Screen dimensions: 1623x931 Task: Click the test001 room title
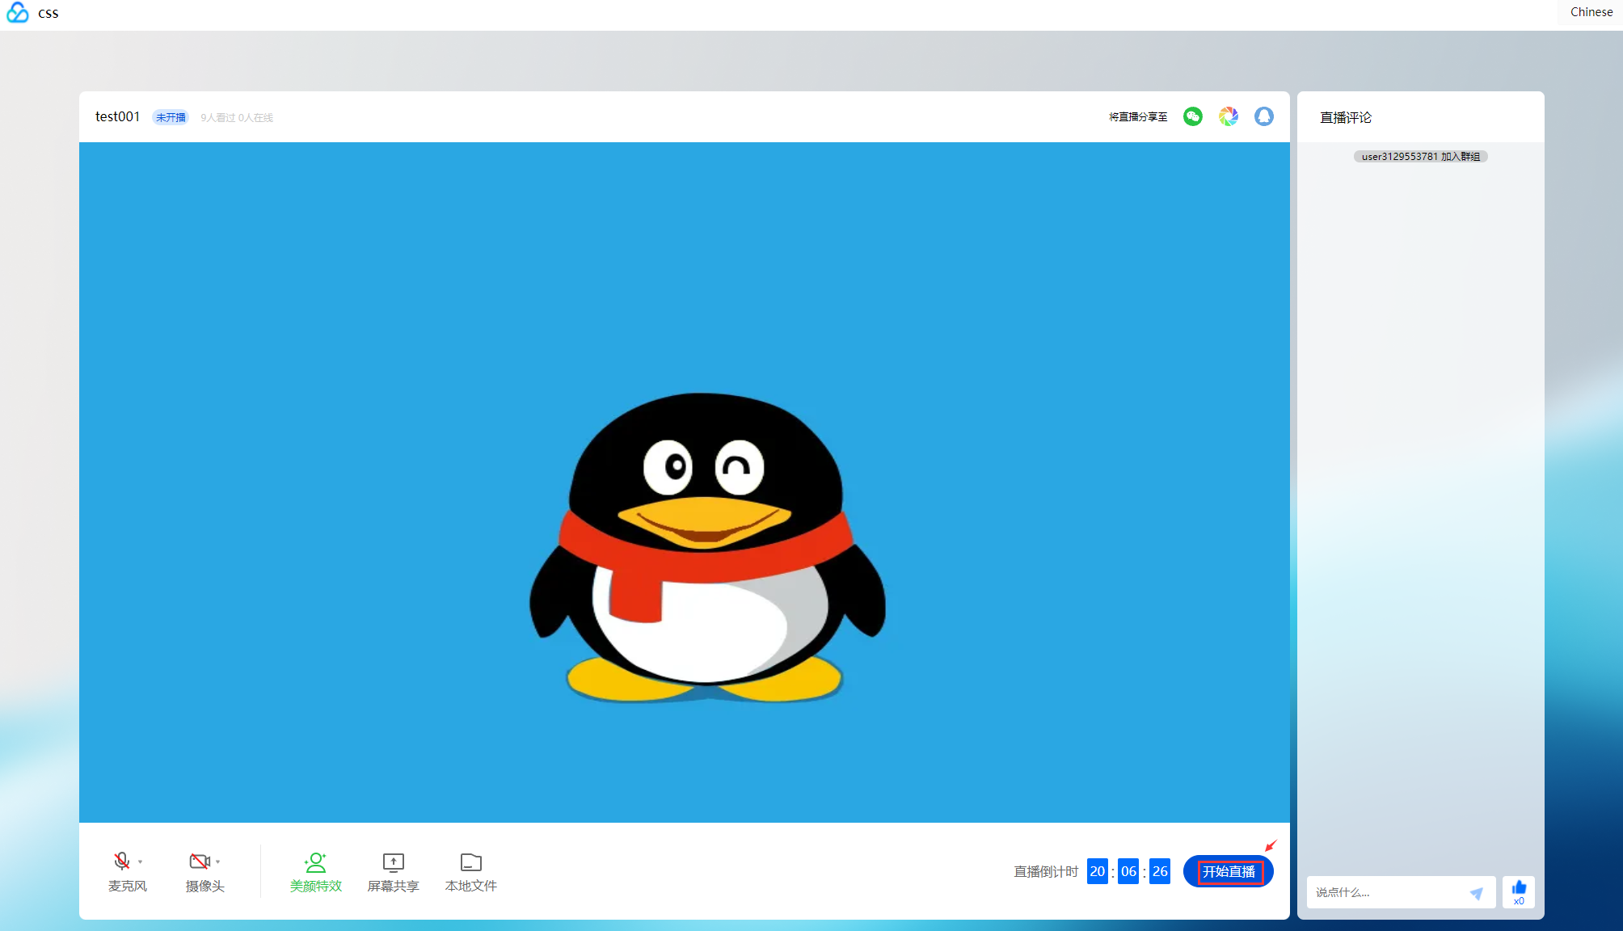[x=117, y=117]
